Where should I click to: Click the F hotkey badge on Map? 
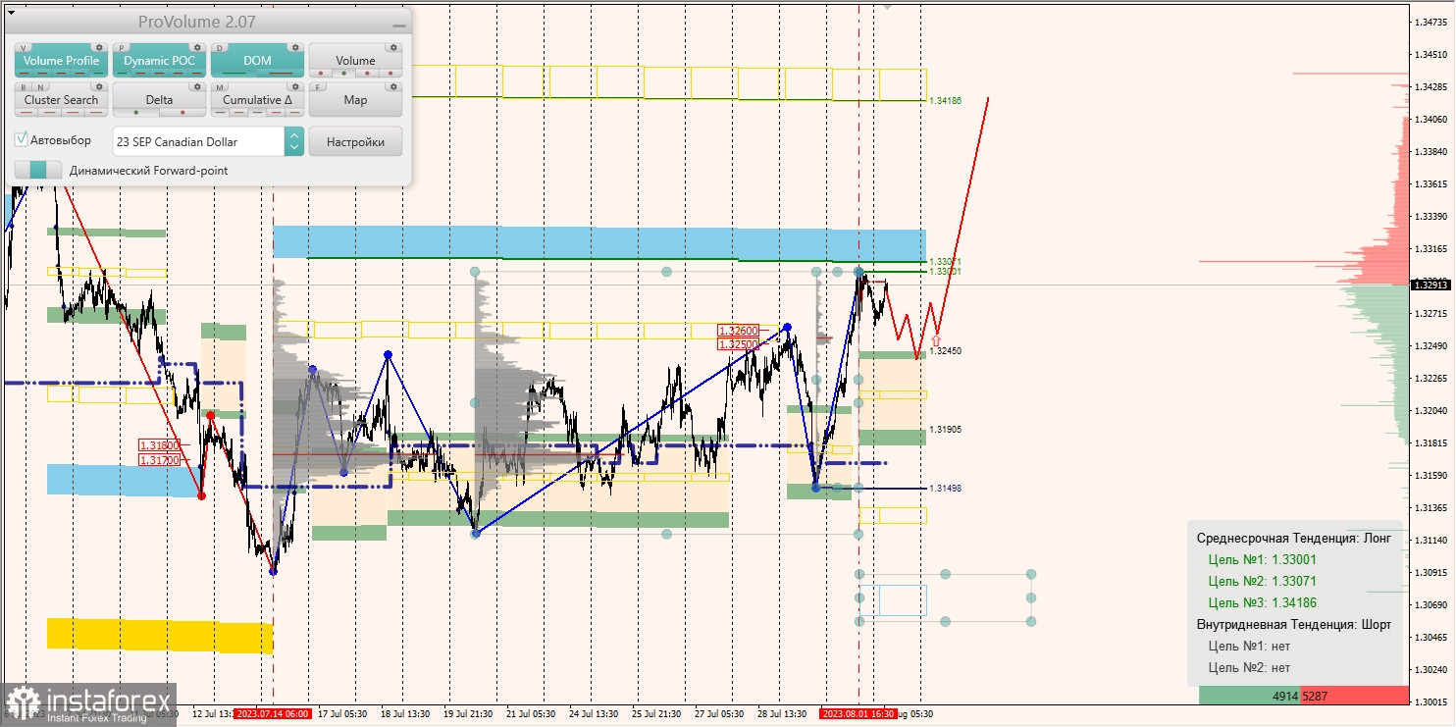tap(318, 87)
